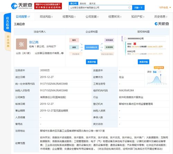Image resolution: width=173 pixels, height=154 pixels.
Task: Click the orange label above the score
Action: coord(159,67)
